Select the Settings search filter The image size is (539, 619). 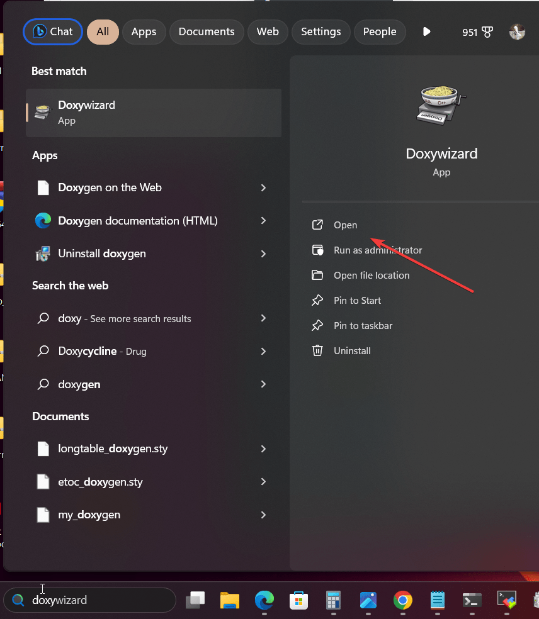pyautogui.click(x=321, y=31)
